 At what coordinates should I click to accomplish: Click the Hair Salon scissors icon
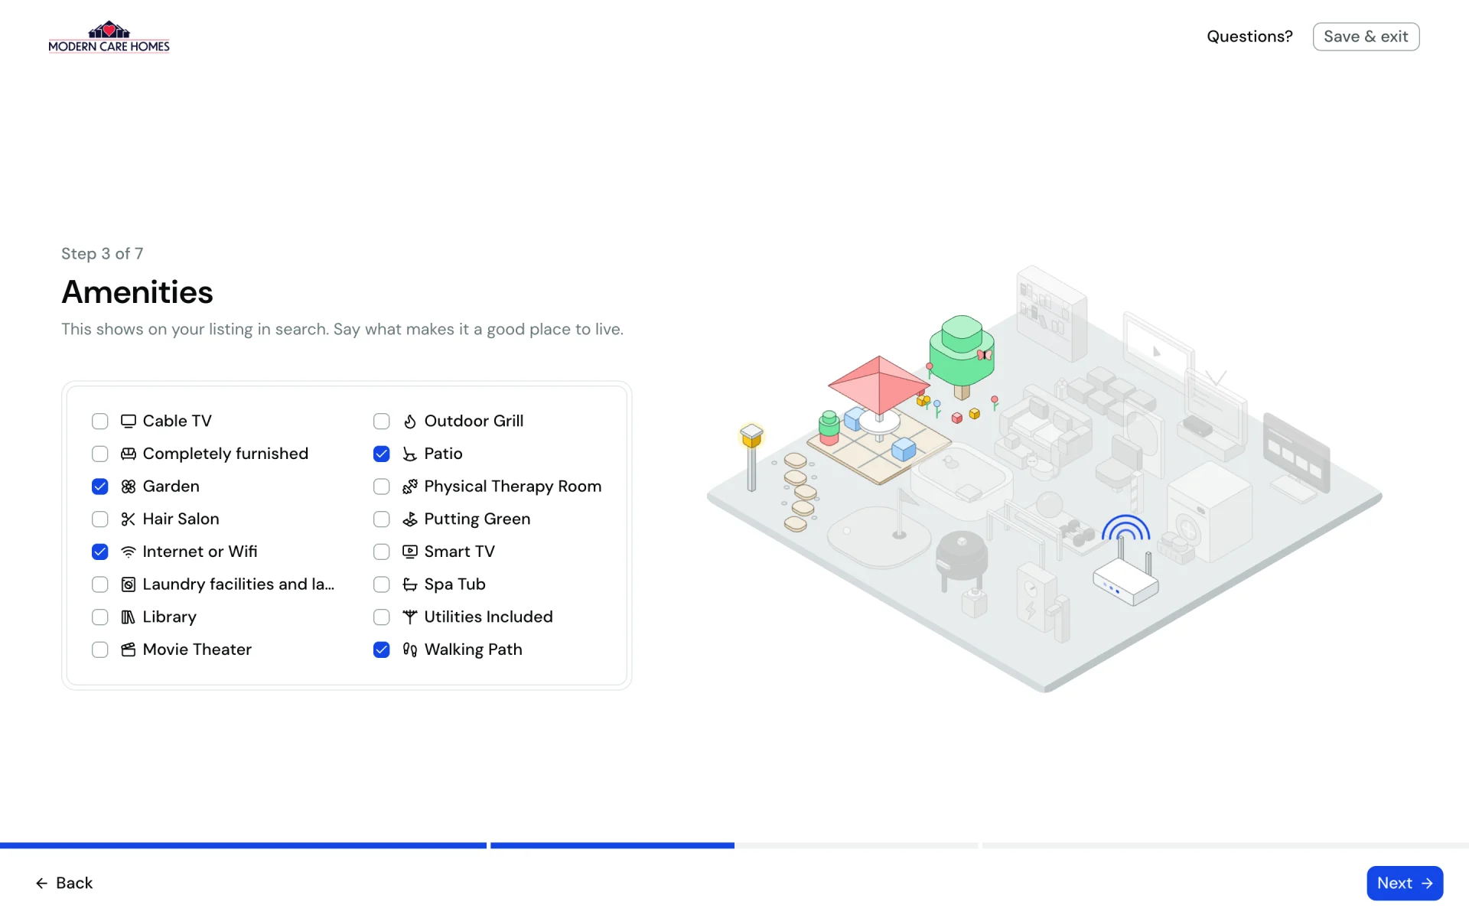(129, 519)
